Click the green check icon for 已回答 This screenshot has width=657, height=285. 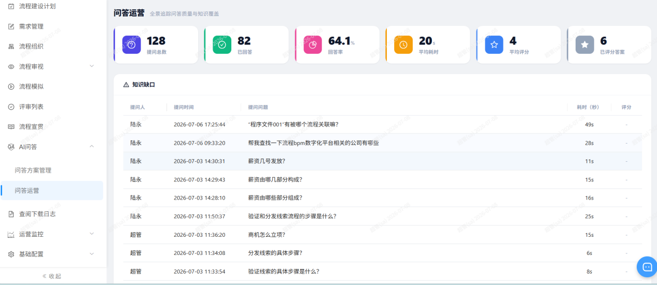222,45
